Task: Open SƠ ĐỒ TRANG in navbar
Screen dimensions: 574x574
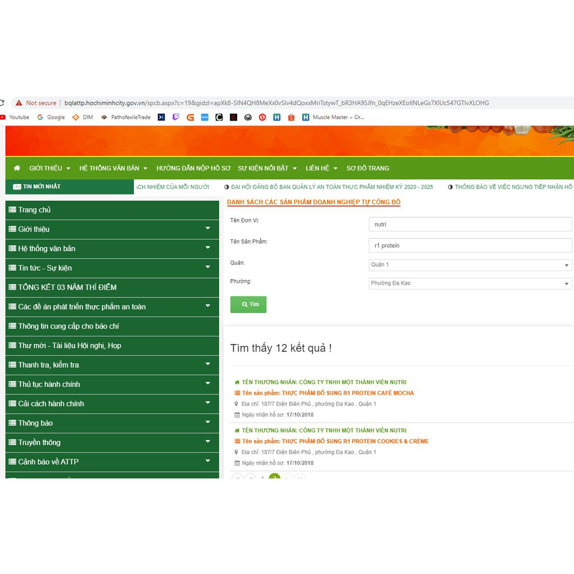Action: pyautogui.click(x=367, y=168)
